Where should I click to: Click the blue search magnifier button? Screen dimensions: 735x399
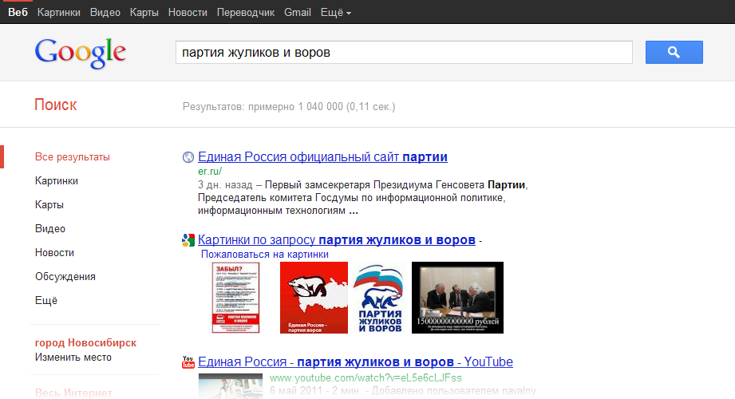pyautogui.click(x=674, y=52)
